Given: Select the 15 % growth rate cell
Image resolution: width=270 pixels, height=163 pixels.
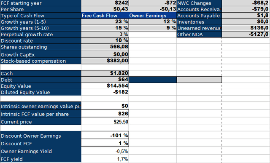Looking at the screenshot, I should click(105, 28).
